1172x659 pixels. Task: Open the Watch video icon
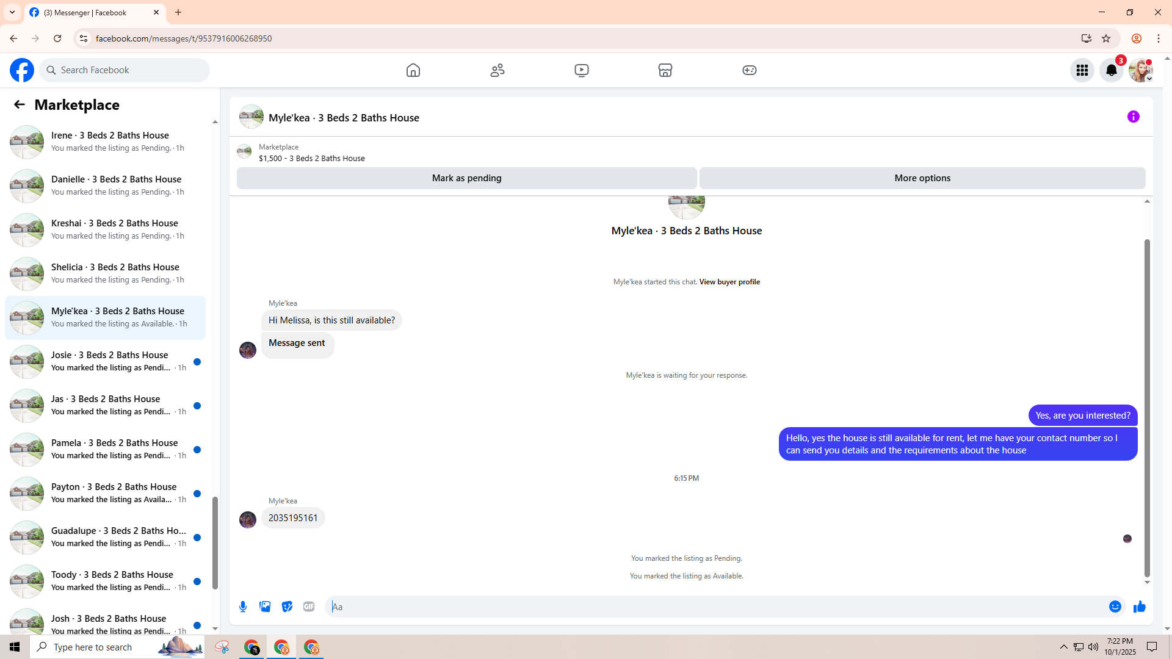point(582,70)
